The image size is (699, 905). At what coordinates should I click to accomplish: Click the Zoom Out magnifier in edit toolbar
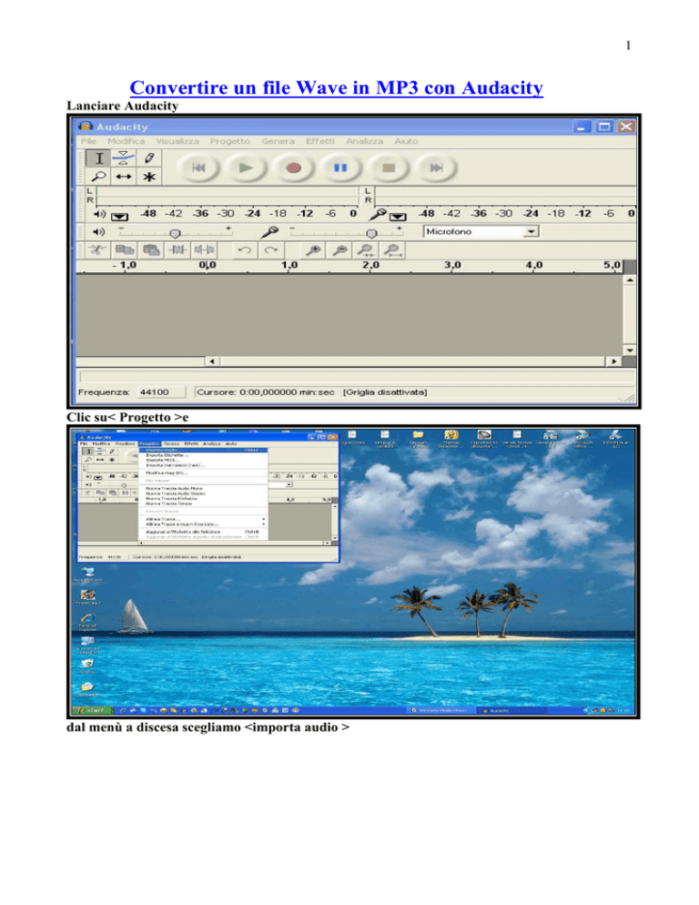click(x=340, y=249)
